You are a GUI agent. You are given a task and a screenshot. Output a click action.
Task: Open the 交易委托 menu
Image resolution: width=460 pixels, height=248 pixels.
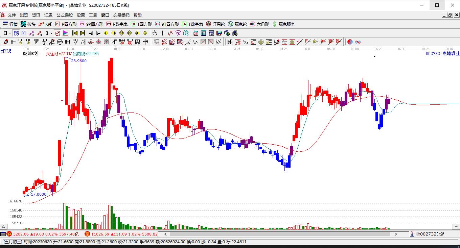click(121, 15)
